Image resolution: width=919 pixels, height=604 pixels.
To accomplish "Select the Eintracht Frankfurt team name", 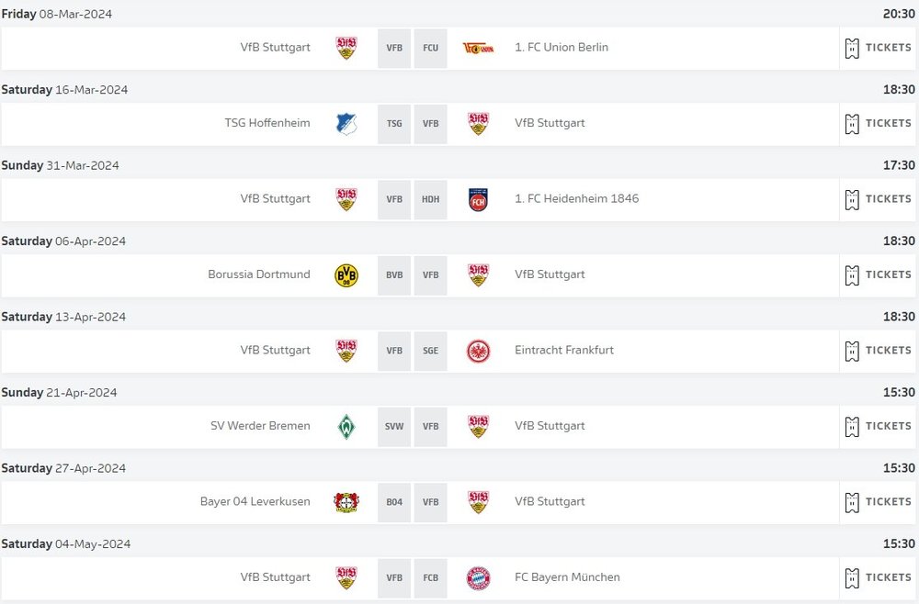I will pyautogui.click(x=562, y=350).
